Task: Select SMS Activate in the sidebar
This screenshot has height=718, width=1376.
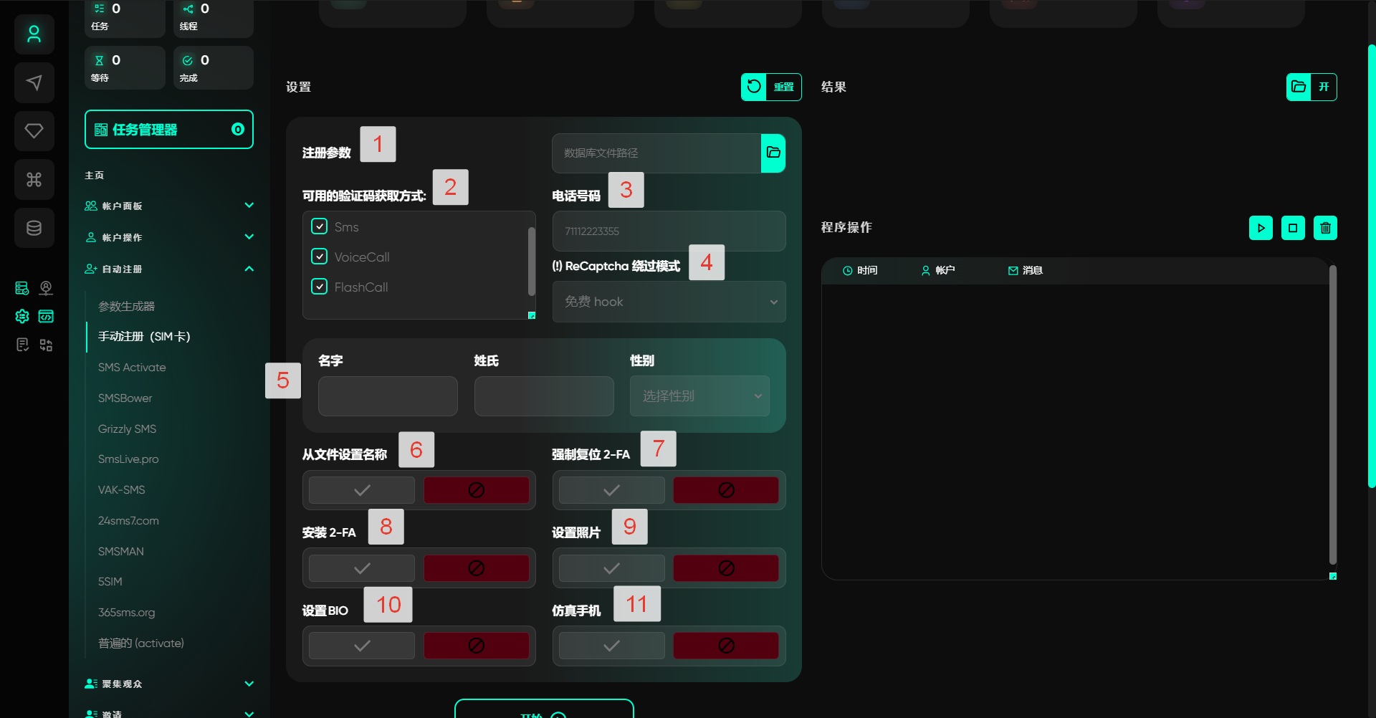Action: pos(132,367)
